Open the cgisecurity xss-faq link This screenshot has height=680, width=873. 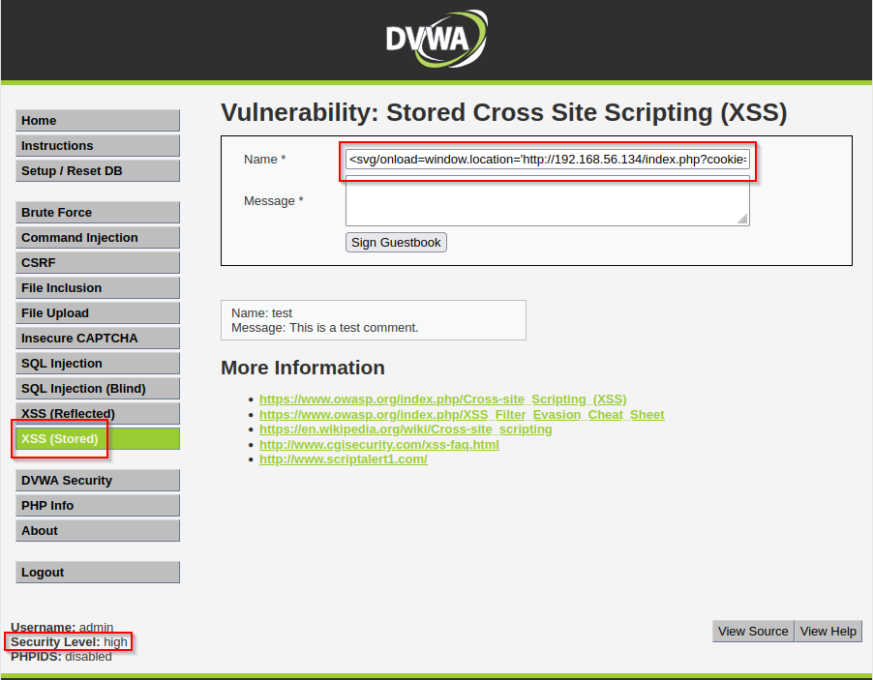(x=379, y=445)
